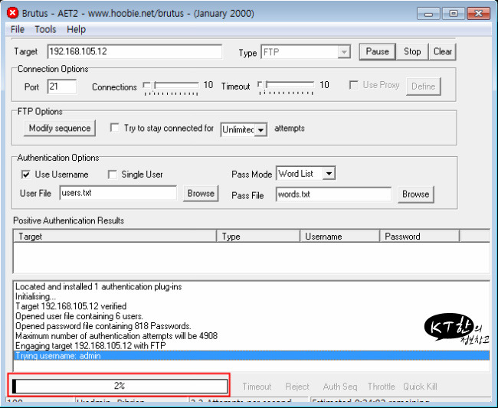Image resolution: width=498 pixels, height=408 pixels.
Task: Click the Password column header
Action: (420, 237)
